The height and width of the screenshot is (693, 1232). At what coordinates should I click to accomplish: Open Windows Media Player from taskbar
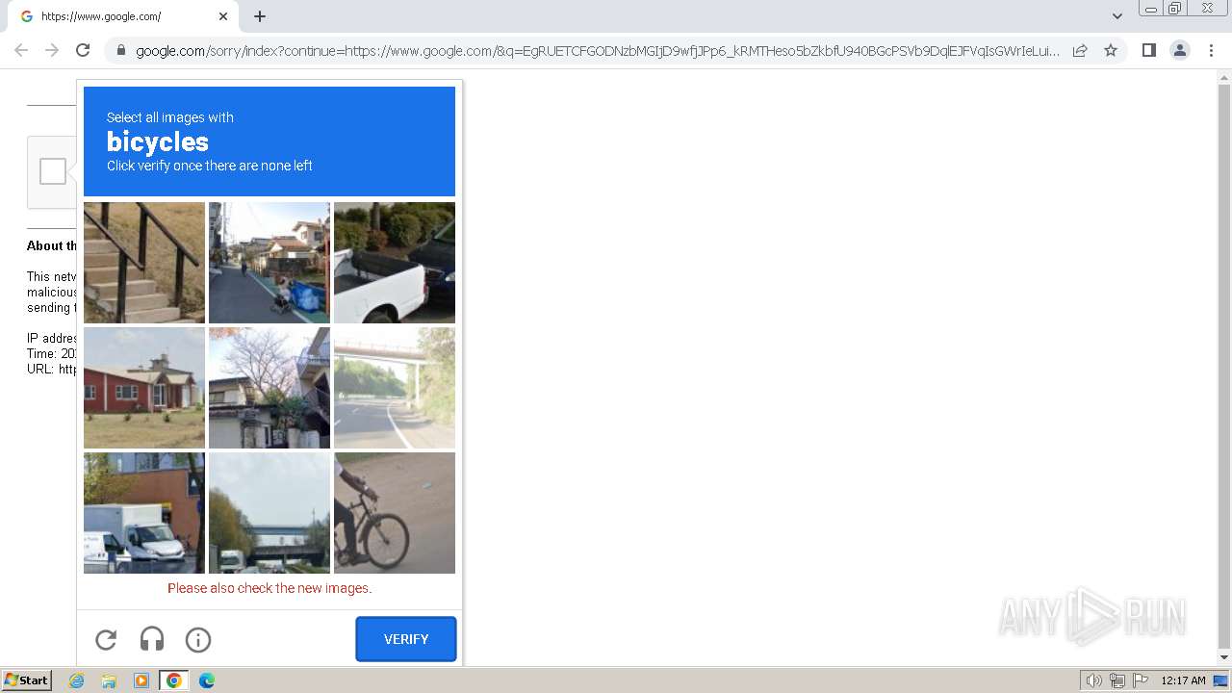[x=141, y=680]
